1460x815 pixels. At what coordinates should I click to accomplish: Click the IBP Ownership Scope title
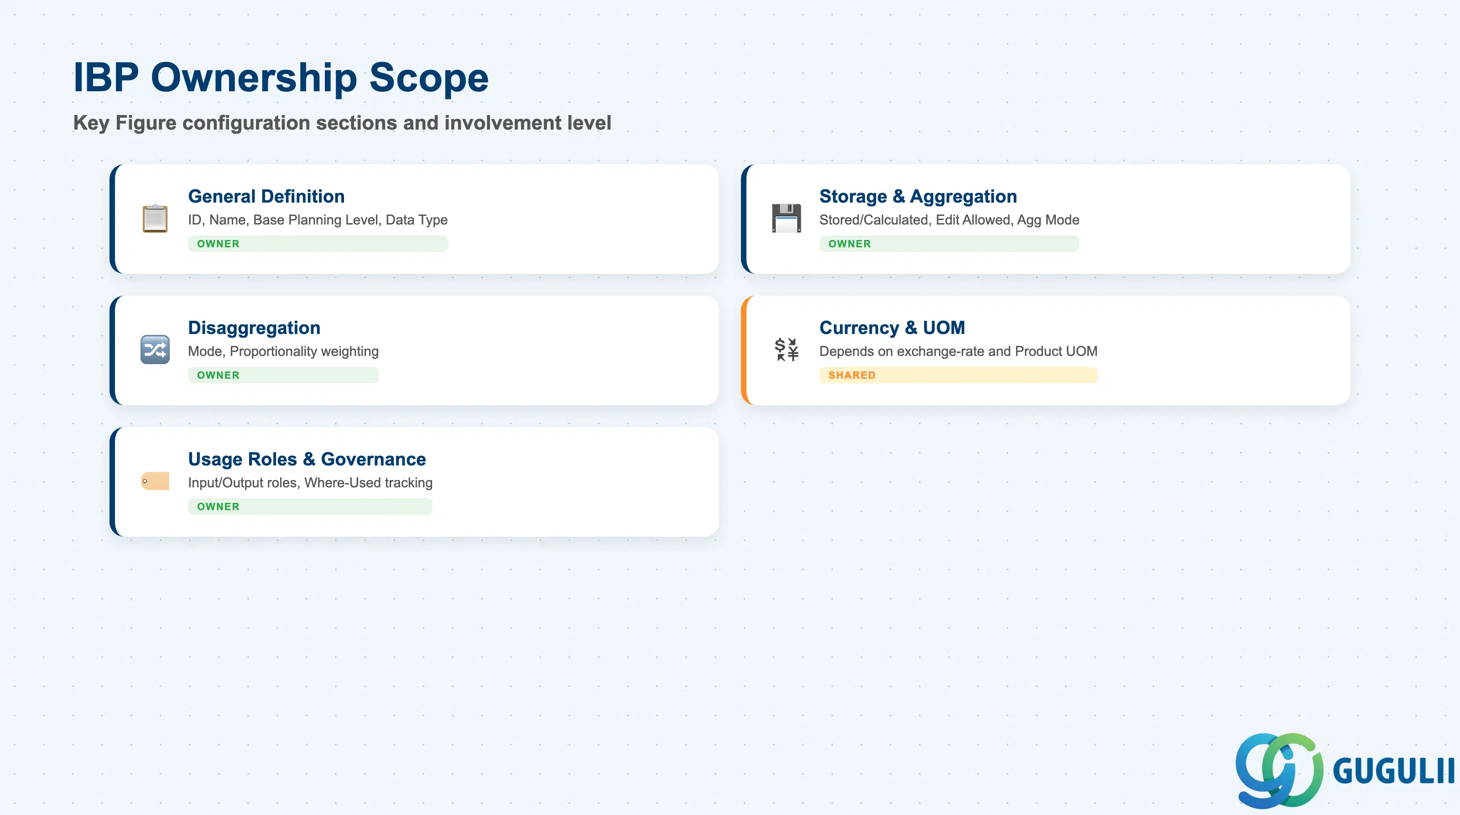(x=281, y=77)
